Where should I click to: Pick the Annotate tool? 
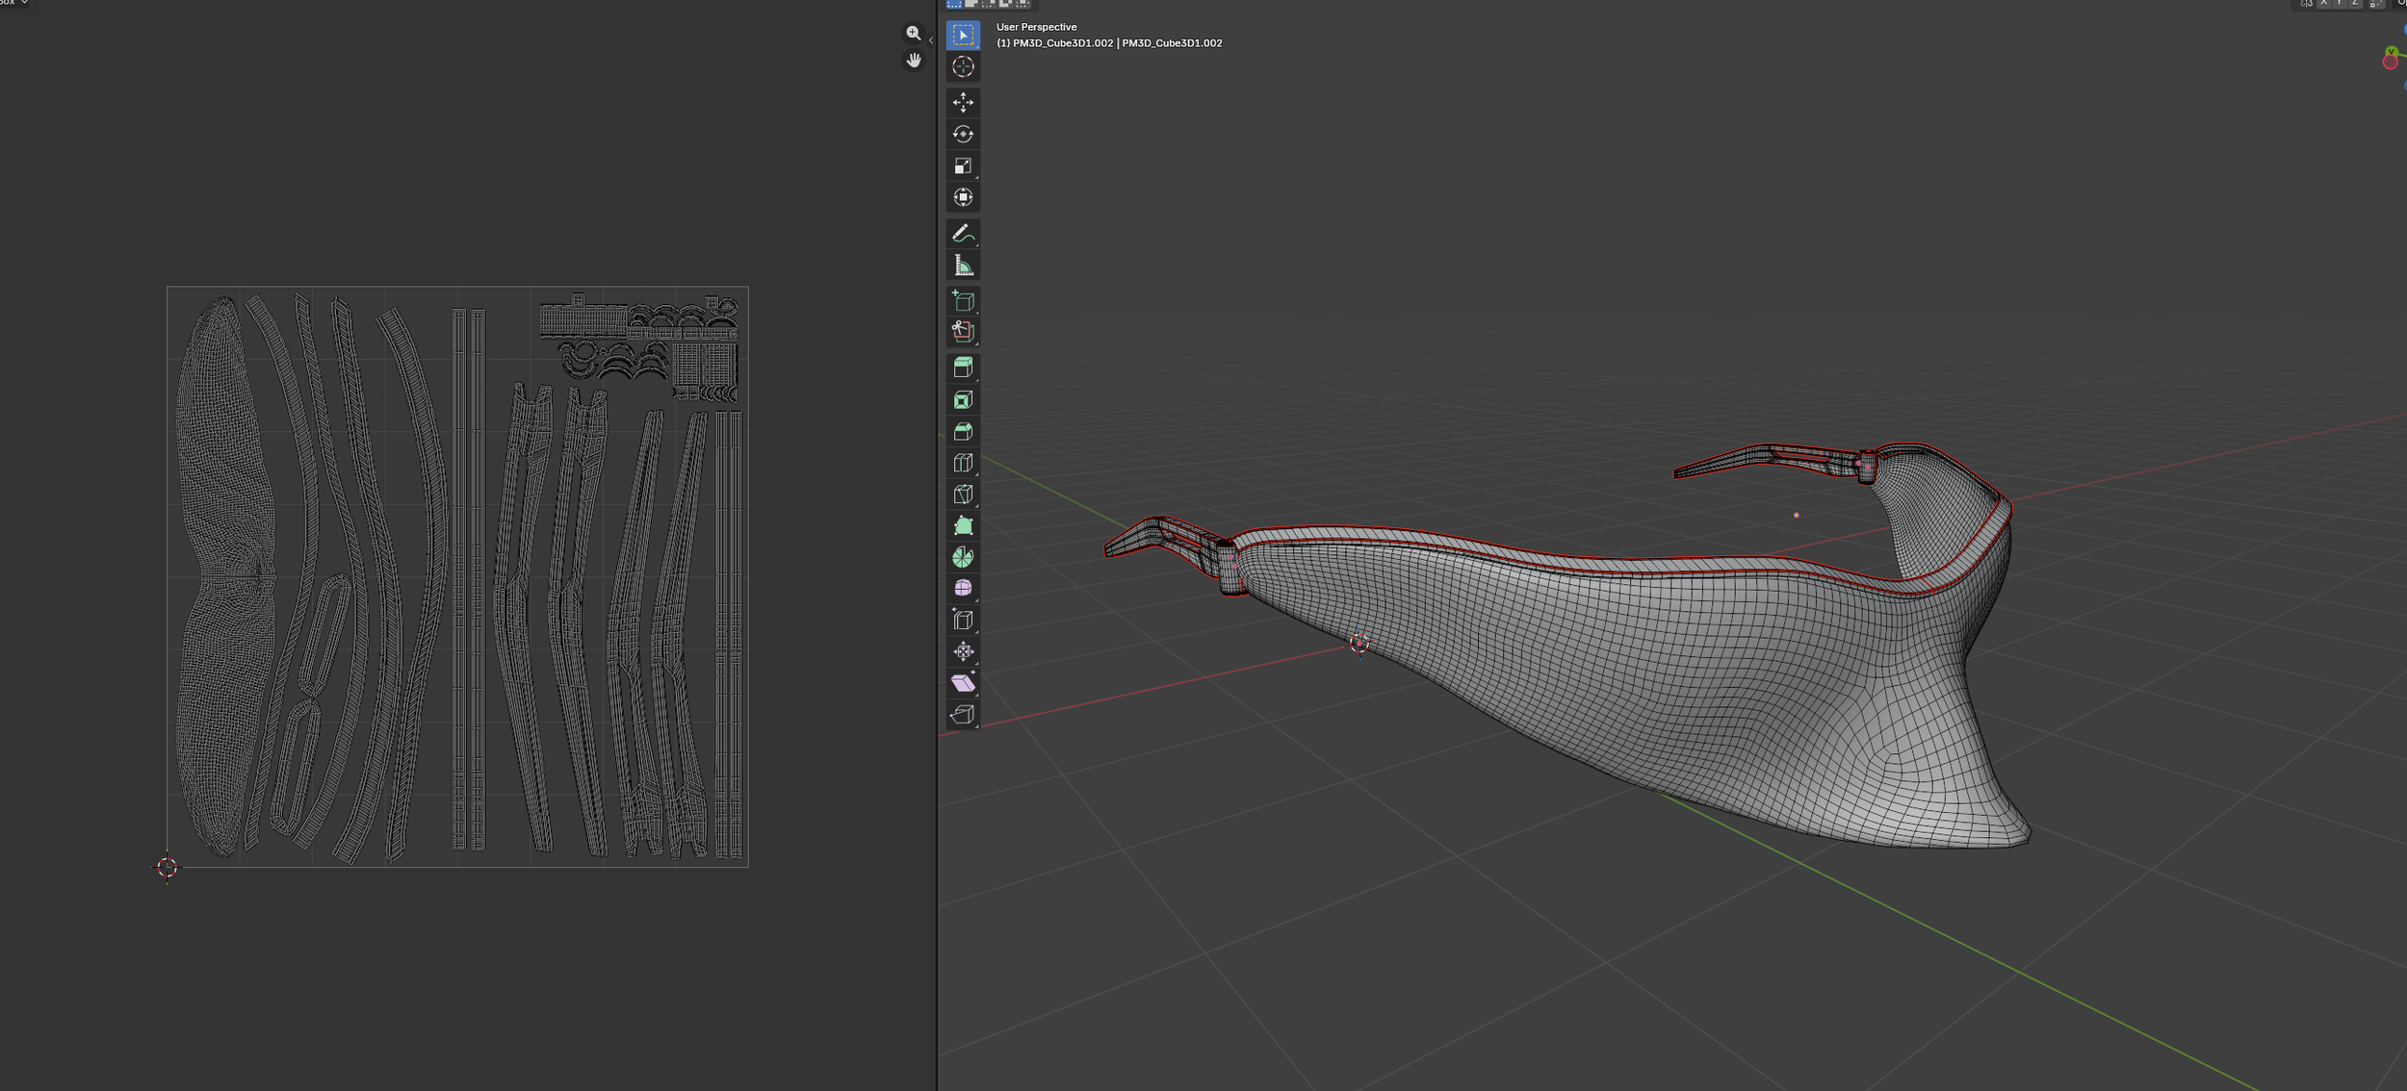[x=962, y=231]
